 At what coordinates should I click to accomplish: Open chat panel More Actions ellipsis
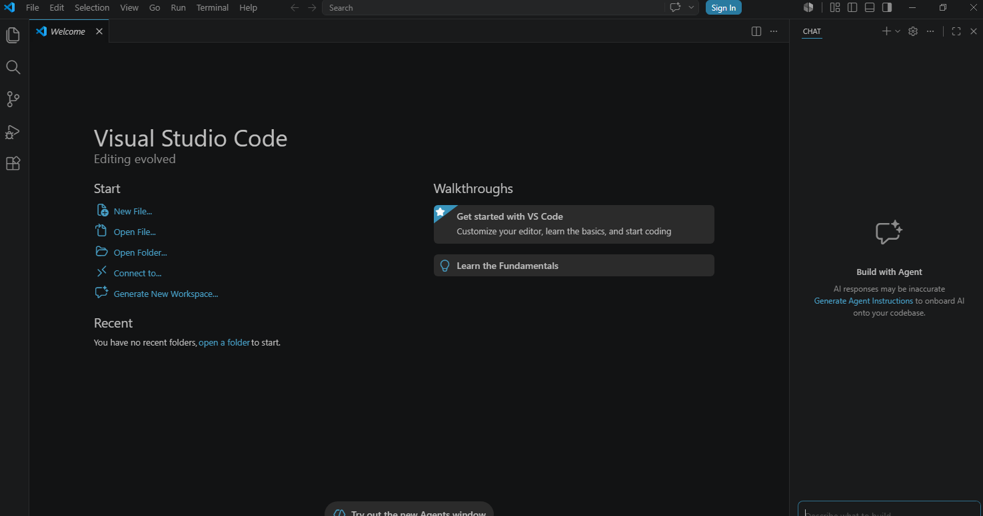(x=930, y=31)
